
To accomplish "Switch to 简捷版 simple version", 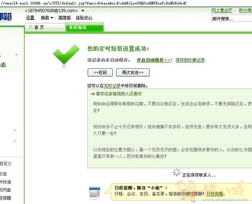I will (x=65, y=18).
